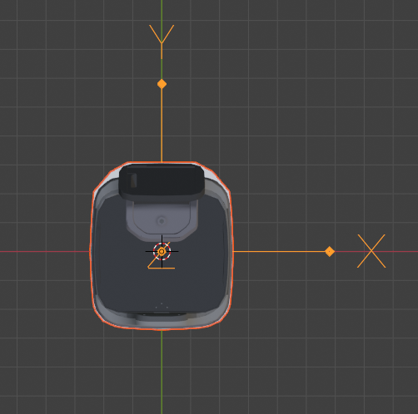Click the red X axis line left of robot
Screen dimensions: 418x414
click(44, 252)
